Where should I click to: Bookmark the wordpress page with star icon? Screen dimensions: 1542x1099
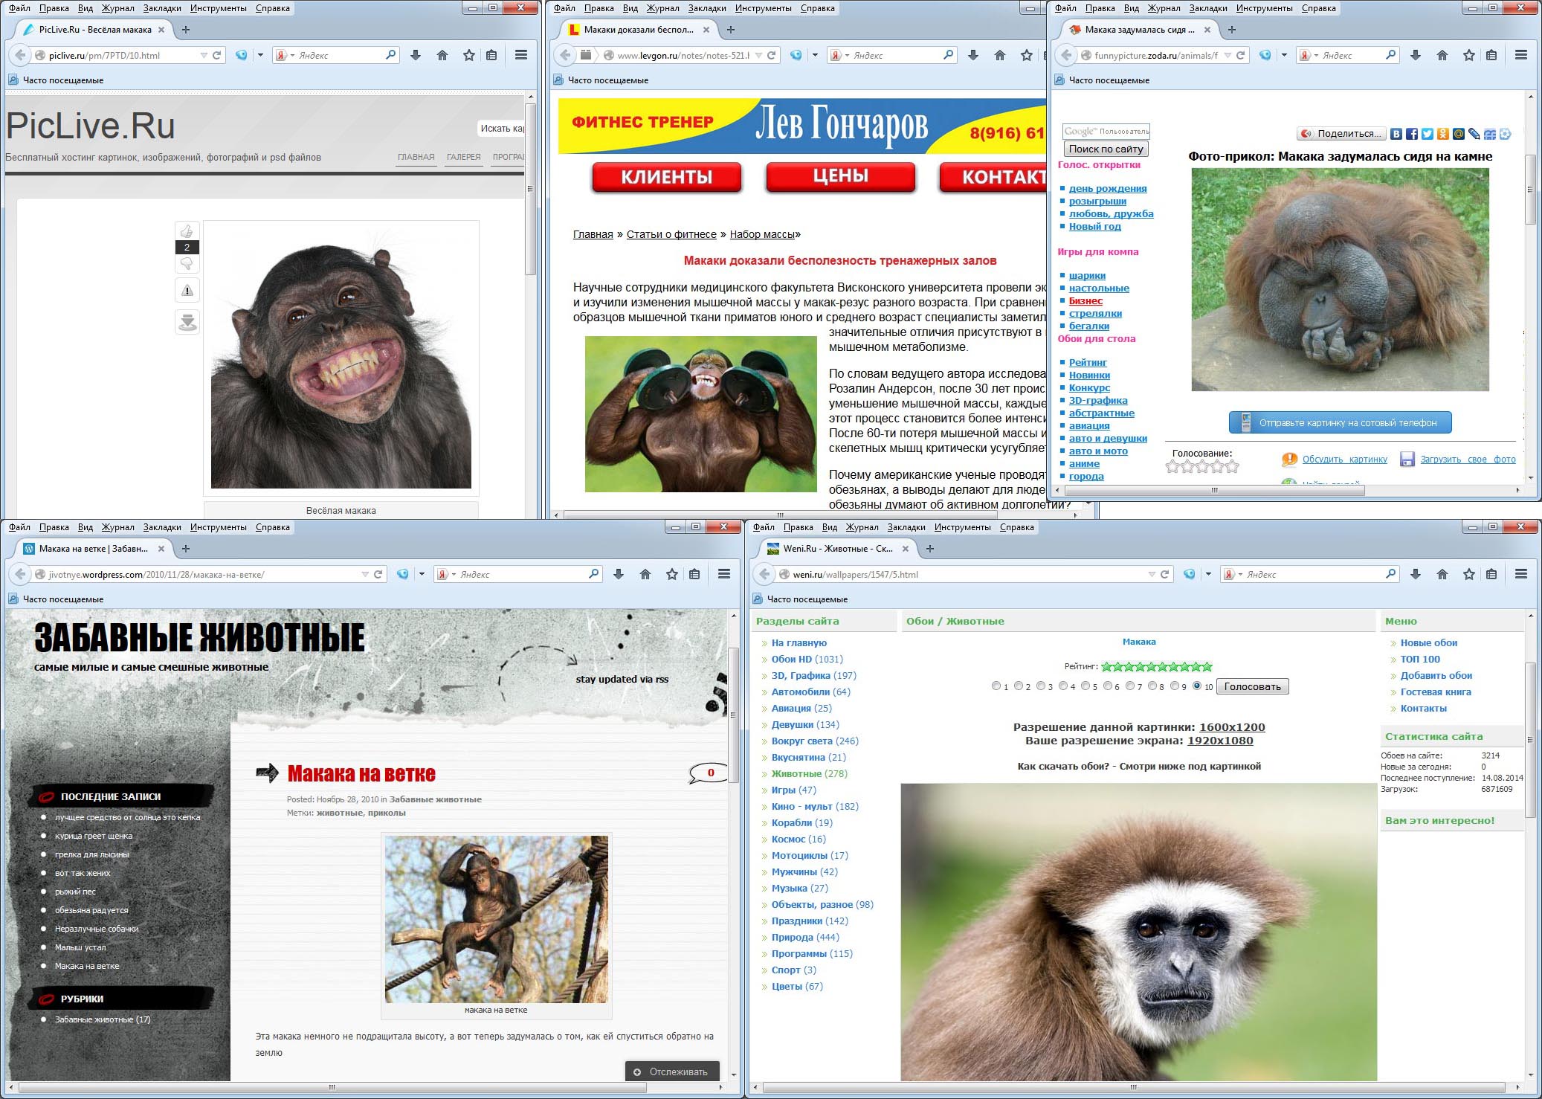[x=672, y=574]
